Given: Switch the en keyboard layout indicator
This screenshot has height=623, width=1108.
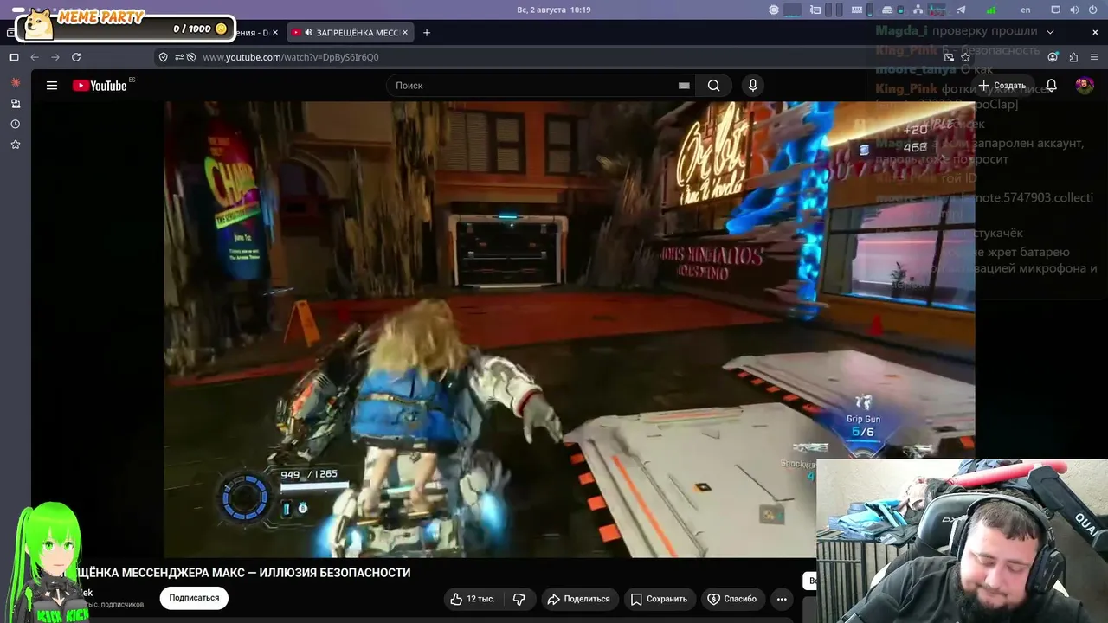Looking at the screenshot, I should tap(1026, 10).
